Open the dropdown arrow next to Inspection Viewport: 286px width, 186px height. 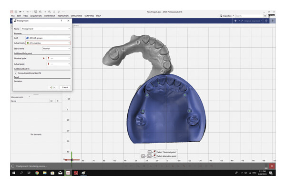coord(234,16)
